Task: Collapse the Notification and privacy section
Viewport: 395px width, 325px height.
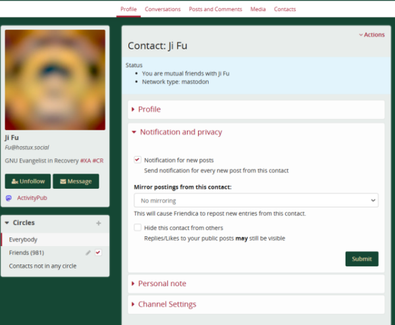Action: [180, 132]
